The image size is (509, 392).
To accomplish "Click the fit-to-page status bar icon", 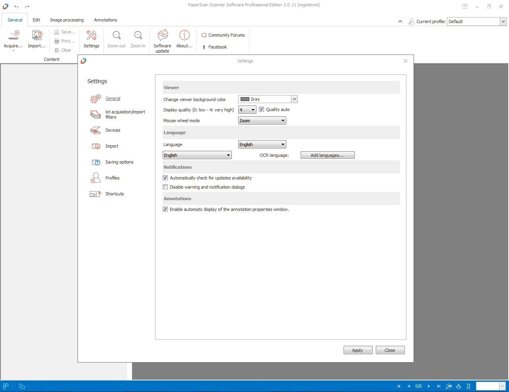I will tap(459, 386).
